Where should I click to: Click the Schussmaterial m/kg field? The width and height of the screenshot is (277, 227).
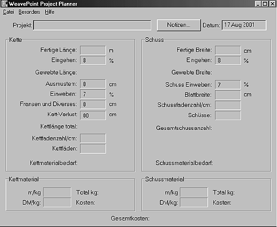pyautogui.click(x=194, y=192)
